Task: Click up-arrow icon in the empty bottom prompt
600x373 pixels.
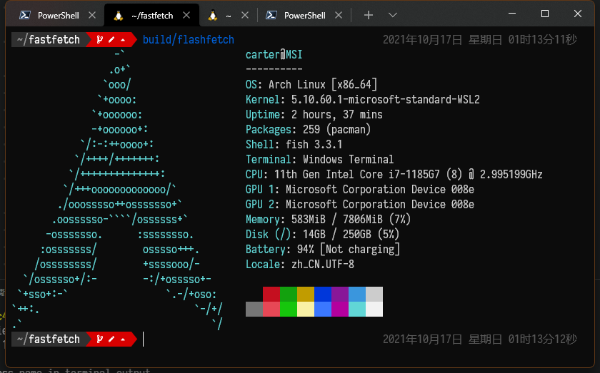Action: pyautogui.click(x=123, y=339)
